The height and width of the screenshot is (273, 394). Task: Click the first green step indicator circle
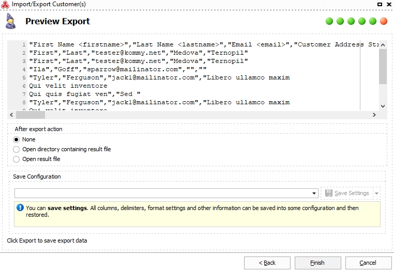point(329,21)
